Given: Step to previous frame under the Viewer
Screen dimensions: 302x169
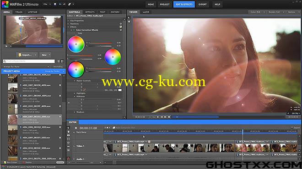Looking at the screenshot, I should coord(162,117).
